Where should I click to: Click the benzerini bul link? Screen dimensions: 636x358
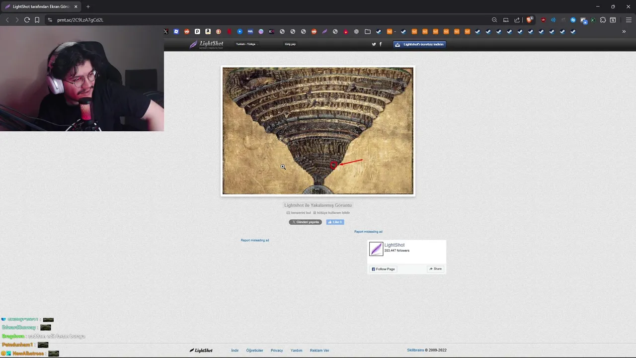click(299, 213)
